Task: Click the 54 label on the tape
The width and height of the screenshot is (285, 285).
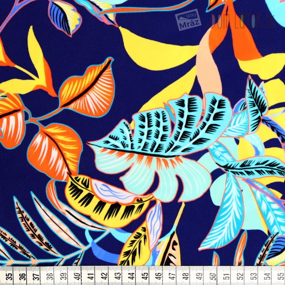Action: 268,277
